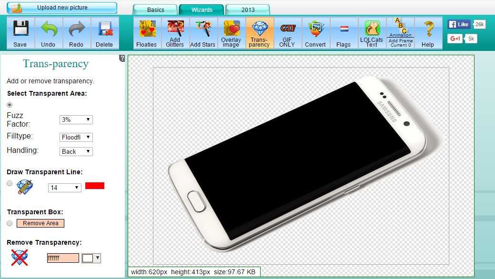Image resolution: width=495 pixels, height=279 pixels.
Task: Open the line width 14 dropdown
Action: coord(64,188)
